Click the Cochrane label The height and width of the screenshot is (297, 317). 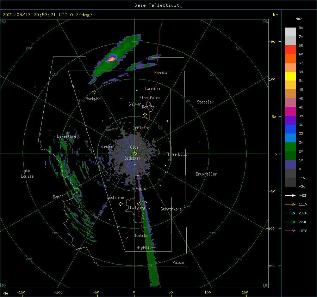[115, 197]
